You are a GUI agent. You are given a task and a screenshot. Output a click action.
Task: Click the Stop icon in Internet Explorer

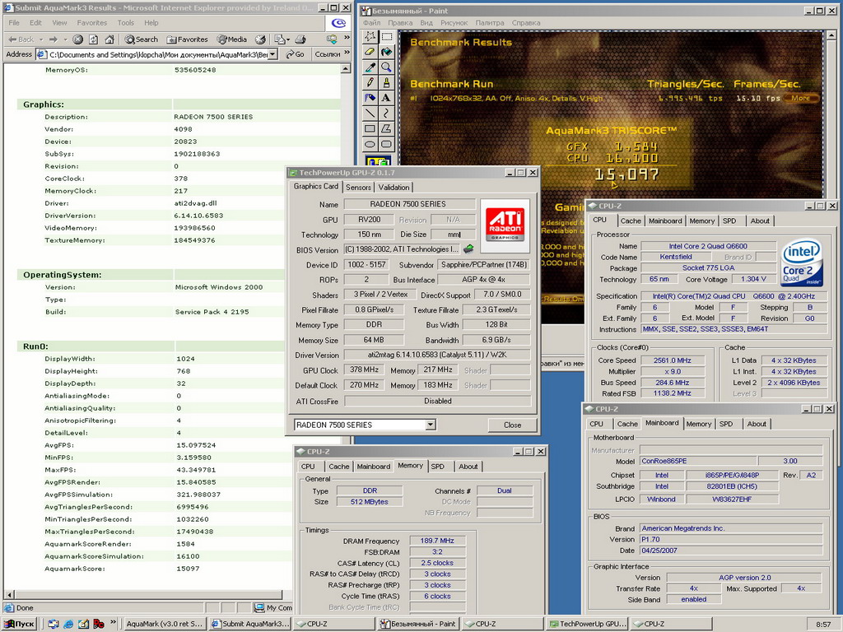pos(78,39)
